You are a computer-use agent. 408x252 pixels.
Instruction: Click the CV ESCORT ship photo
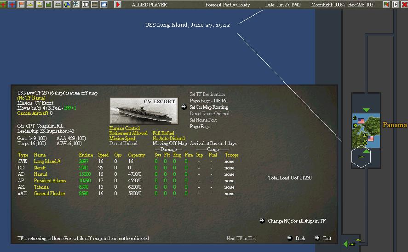point(144,111)
